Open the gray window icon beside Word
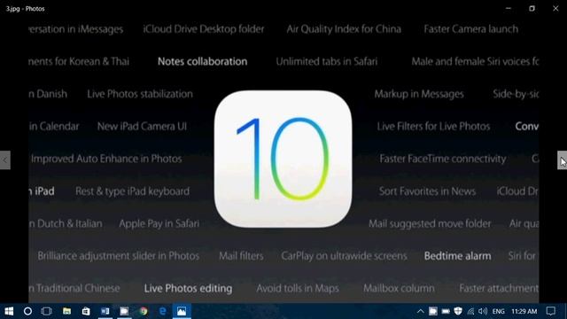Screen dimensions: 567x319 click(x=124, y=311)
